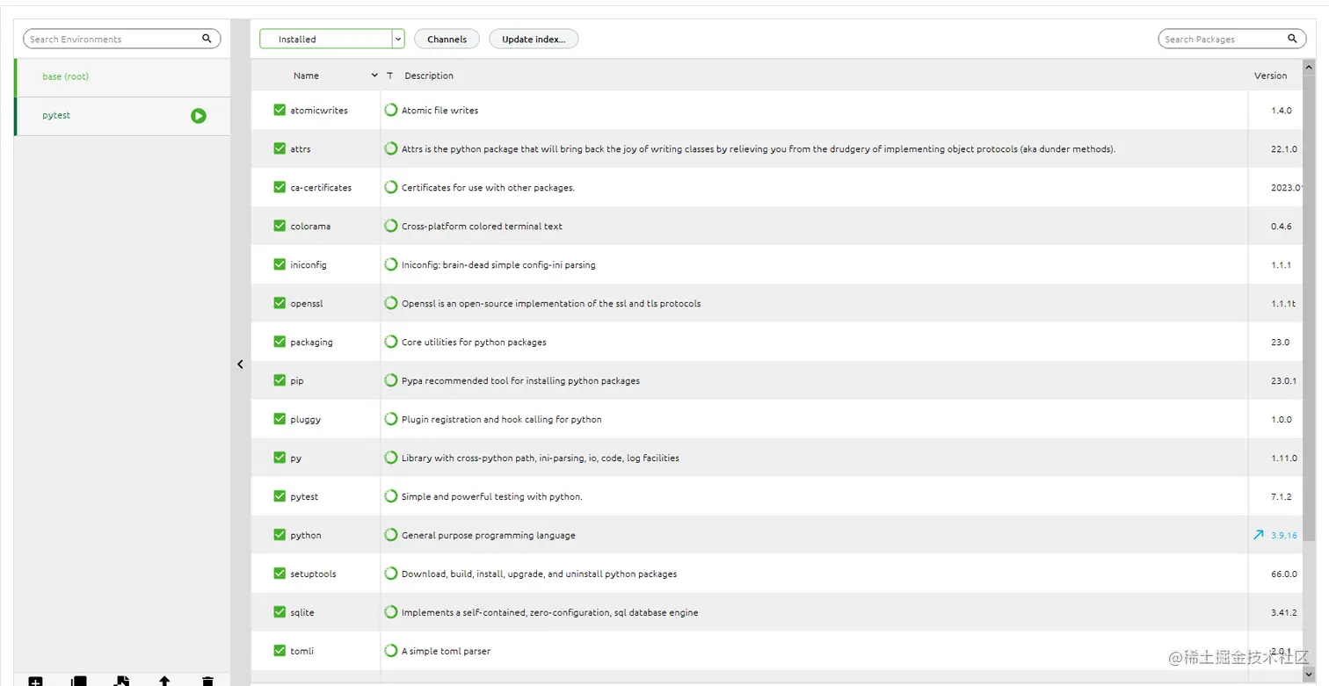This screenshot has width=1329, height=686.
Task: Click the pytest version 7.1.2
Action: tap(1281, 496)
